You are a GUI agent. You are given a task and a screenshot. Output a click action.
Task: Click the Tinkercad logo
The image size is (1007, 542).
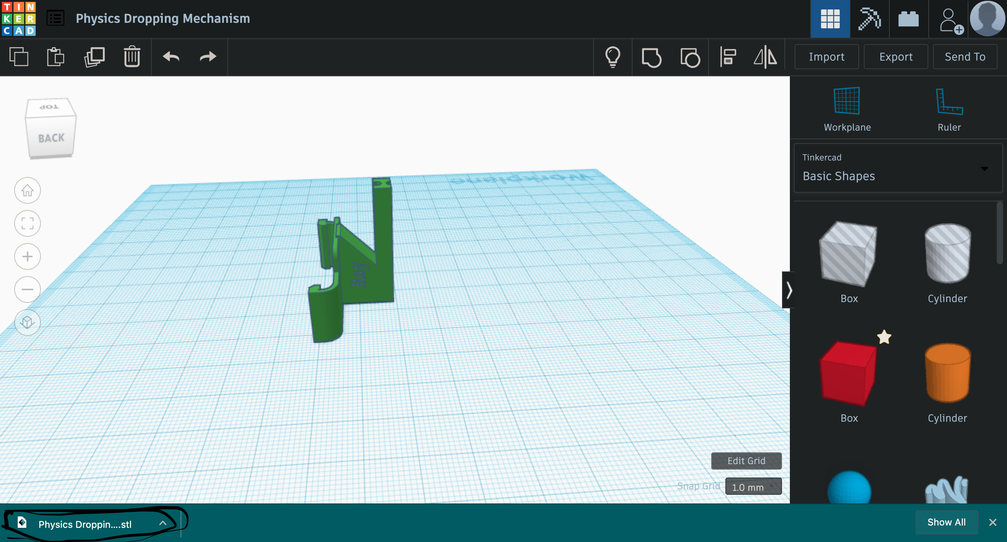pyautogui.click(x=18, y=18)
